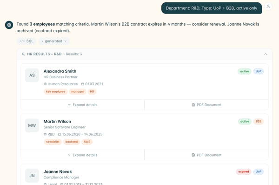Expand the generated dropdown chip
The height and width of the screenshot is (185, 279).
click(x=54, y=41)
